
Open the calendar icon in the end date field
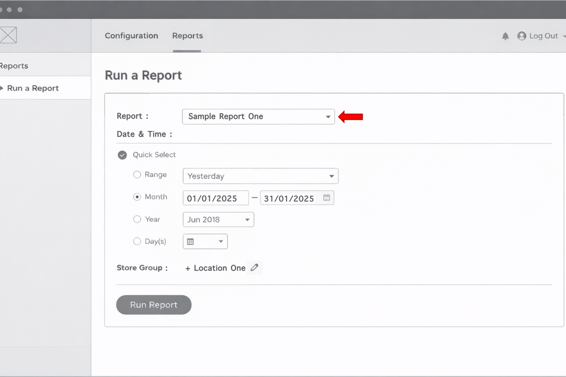[326, 197]
